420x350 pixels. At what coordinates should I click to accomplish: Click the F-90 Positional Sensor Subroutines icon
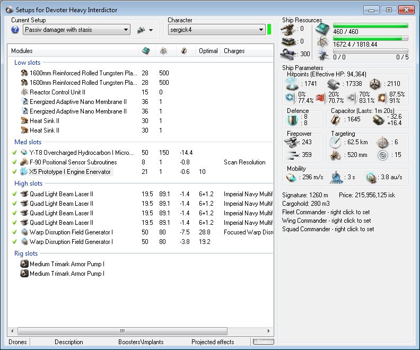[24, 162]
